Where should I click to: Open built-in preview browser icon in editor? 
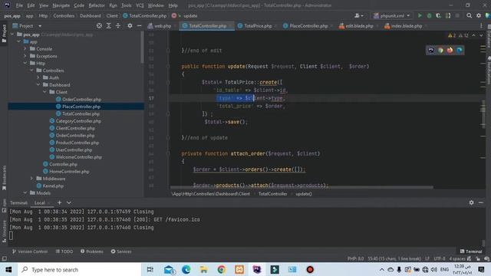[x=431, y=50]
